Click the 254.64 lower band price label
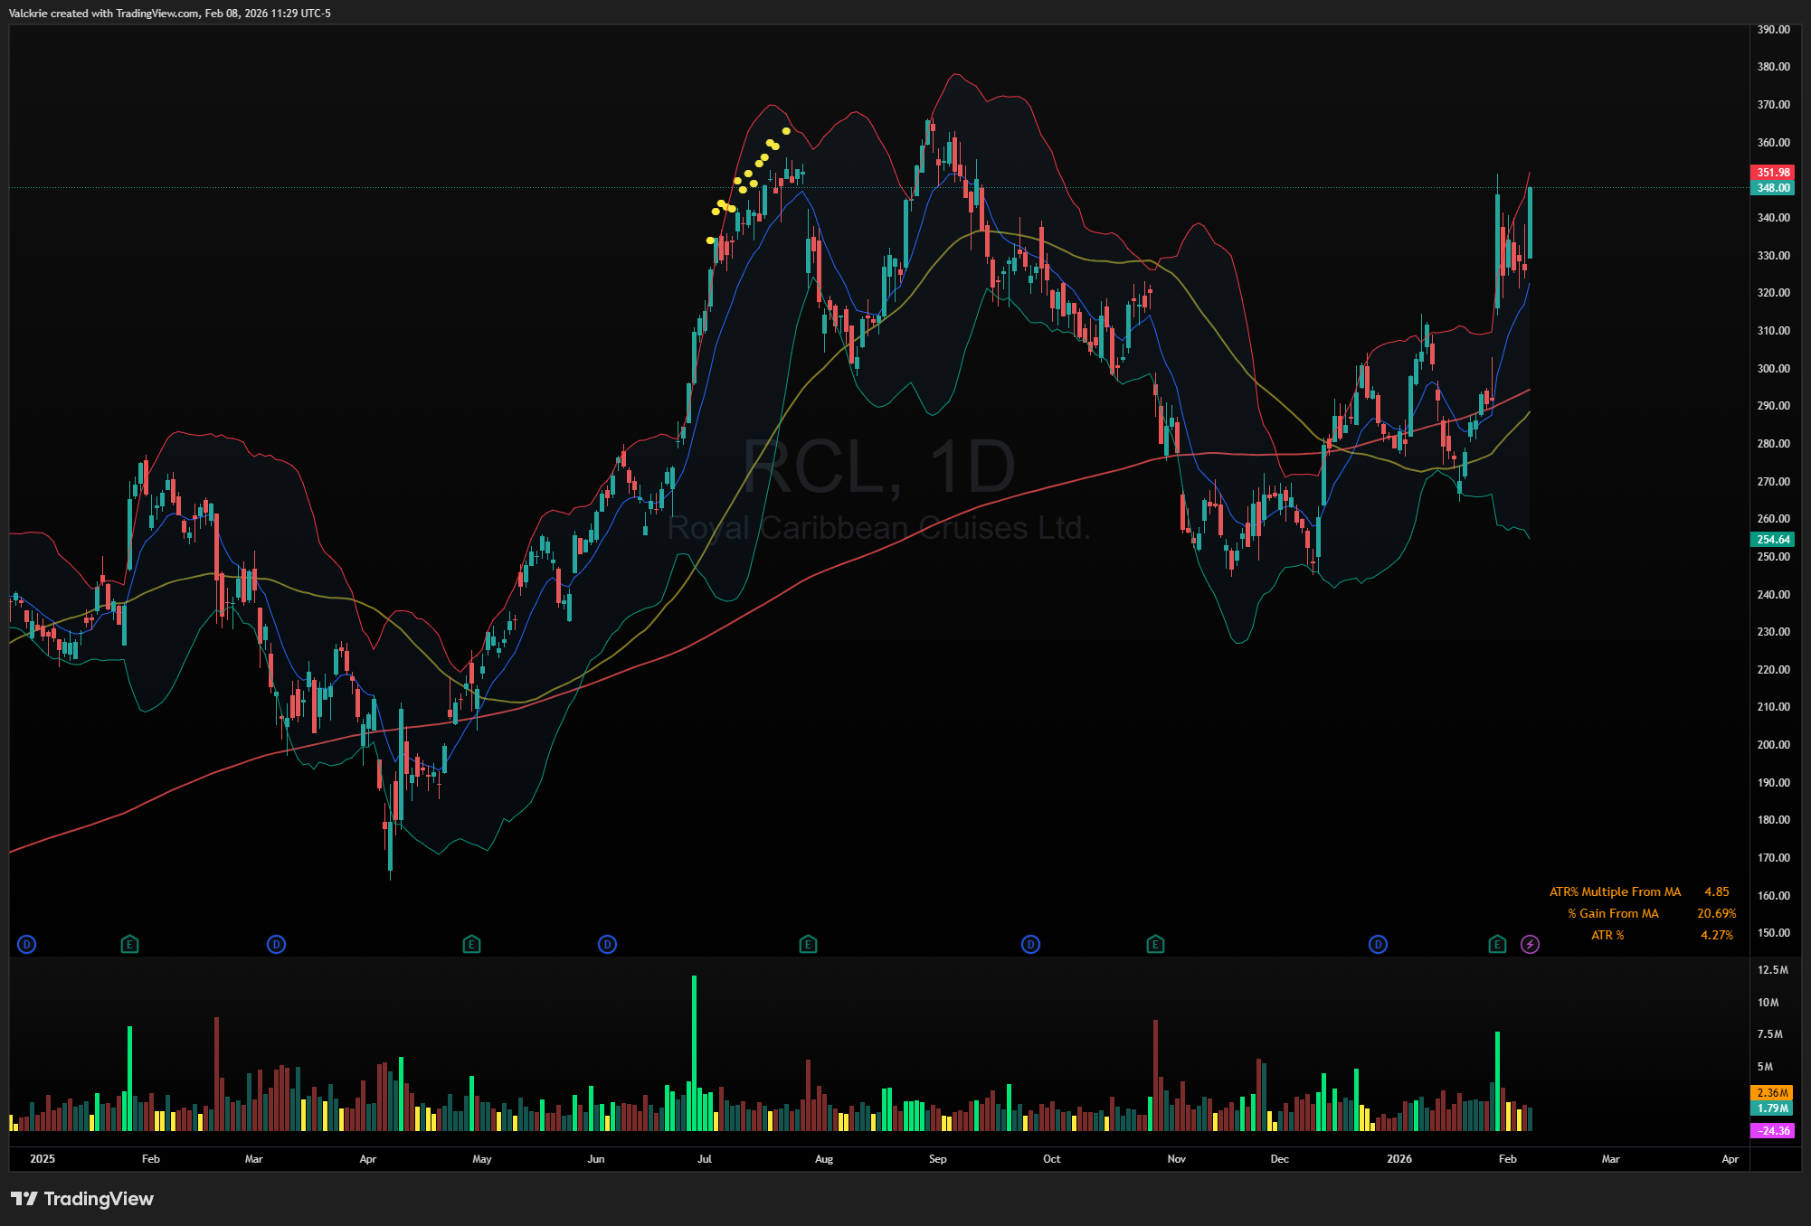1811x1226 pixels. [1773, 539]
